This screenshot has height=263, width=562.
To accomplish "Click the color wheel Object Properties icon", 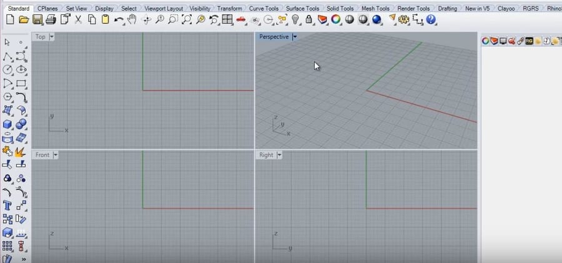I will [335, 19].
